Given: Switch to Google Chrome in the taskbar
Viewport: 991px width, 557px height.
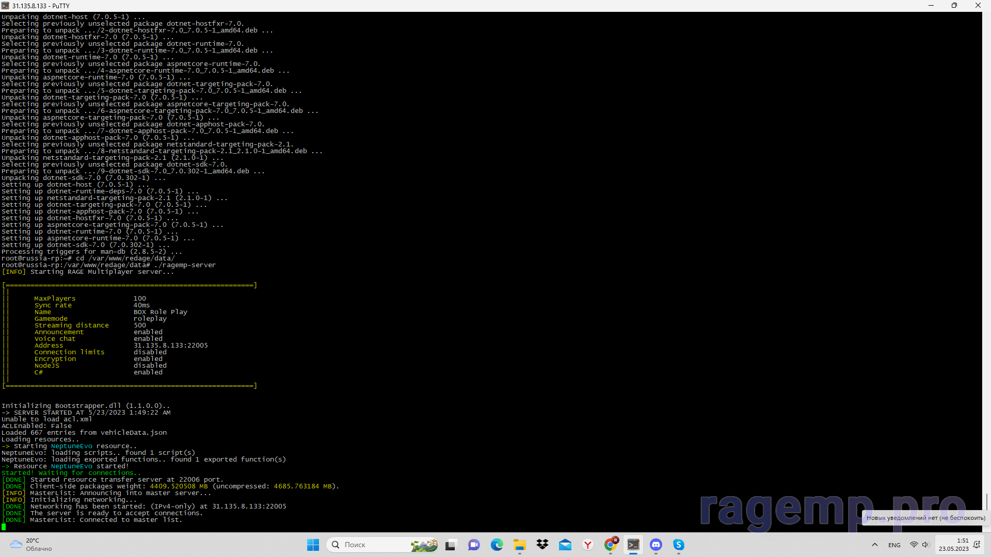Looking at the screenshot, I should point(611,545).
